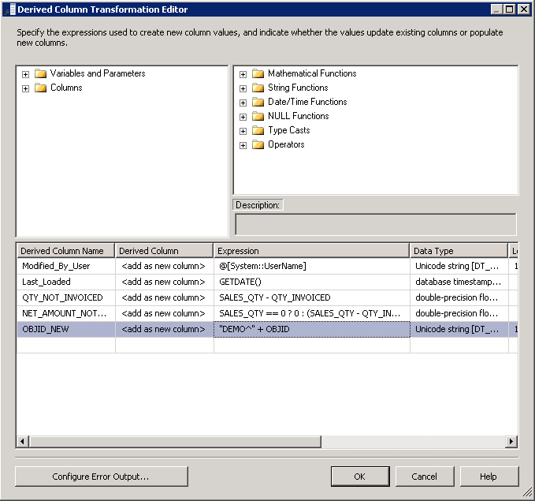This screenshot has width=535, height=501.
Task: Click the NULL Functions folder icon
Action: click(258, 116)
